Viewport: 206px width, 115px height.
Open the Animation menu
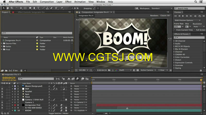(80, 2)
